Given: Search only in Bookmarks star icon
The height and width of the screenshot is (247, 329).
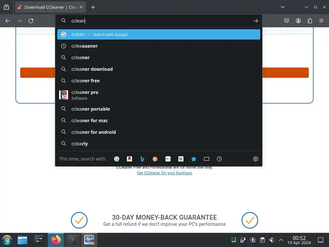Looking at the screenshot, I should pyautogui.click(x=194, y=159).
